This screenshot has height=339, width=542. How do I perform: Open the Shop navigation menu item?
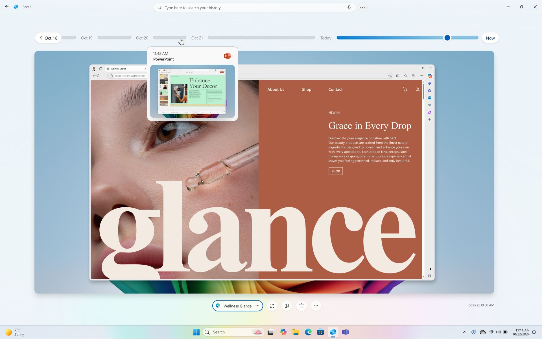[307, 89]
